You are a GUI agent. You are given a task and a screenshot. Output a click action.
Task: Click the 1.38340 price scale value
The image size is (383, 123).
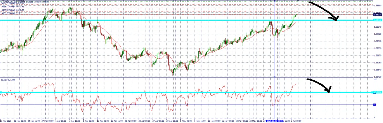coord(378,27)
